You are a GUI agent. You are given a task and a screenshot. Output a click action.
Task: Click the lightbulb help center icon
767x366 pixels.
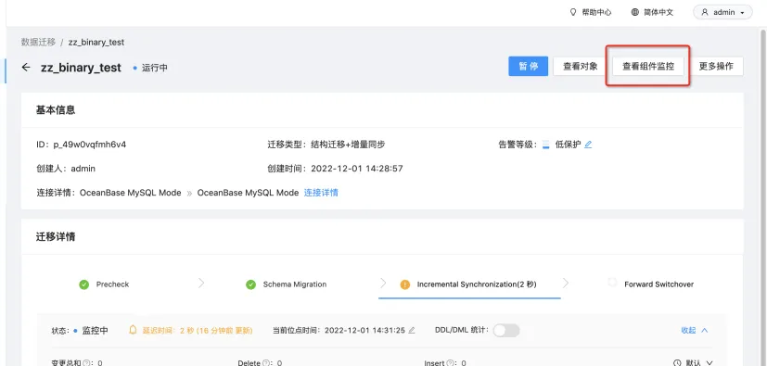click(x=574, y=12)
